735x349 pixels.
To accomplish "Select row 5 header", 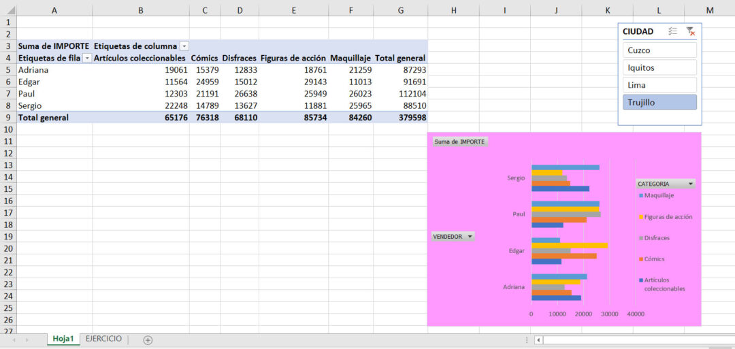I will [x=8, y=70].
